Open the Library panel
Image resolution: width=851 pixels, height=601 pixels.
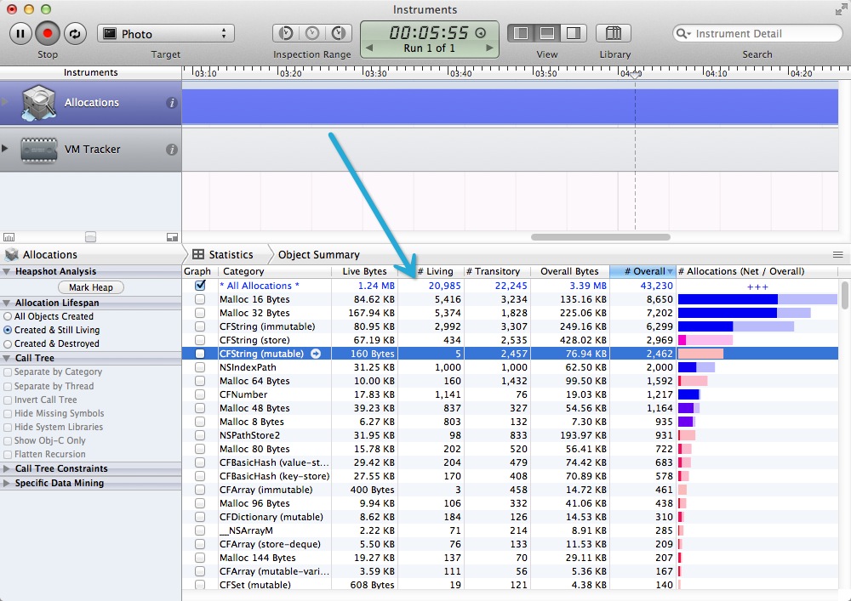pos(614,34)
